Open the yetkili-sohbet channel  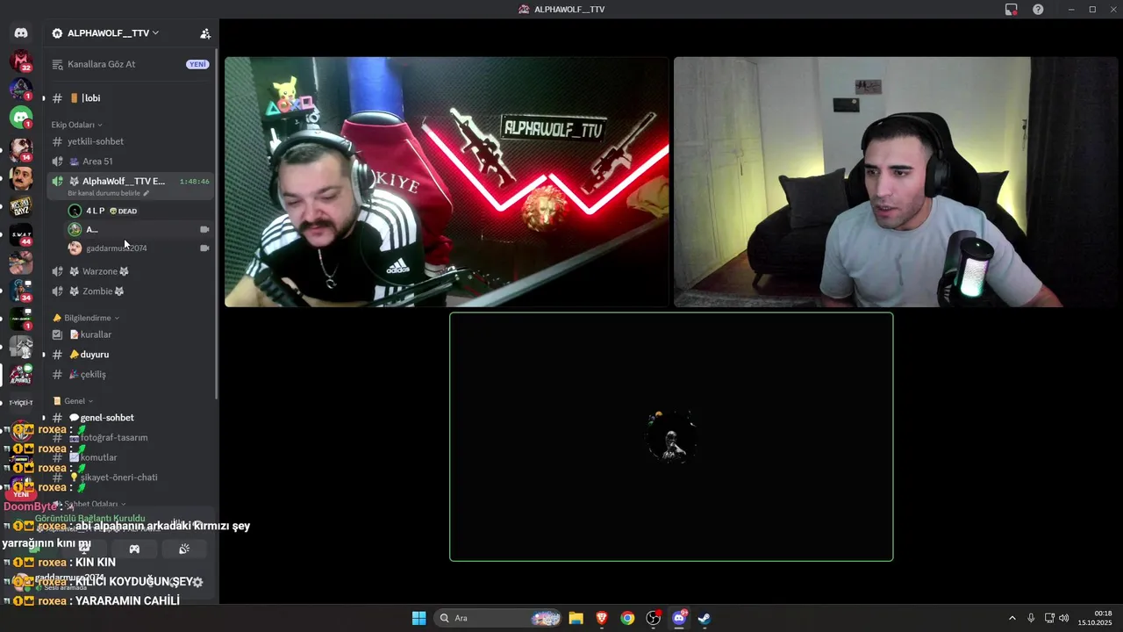point(130,141)
